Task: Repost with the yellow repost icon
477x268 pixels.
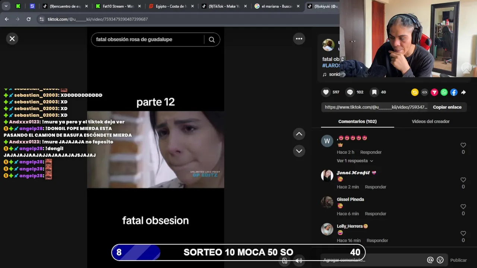Action: [415, 92]
